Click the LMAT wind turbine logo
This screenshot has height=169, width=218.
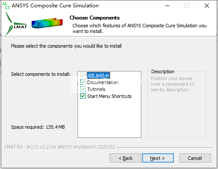coord(16,23)
